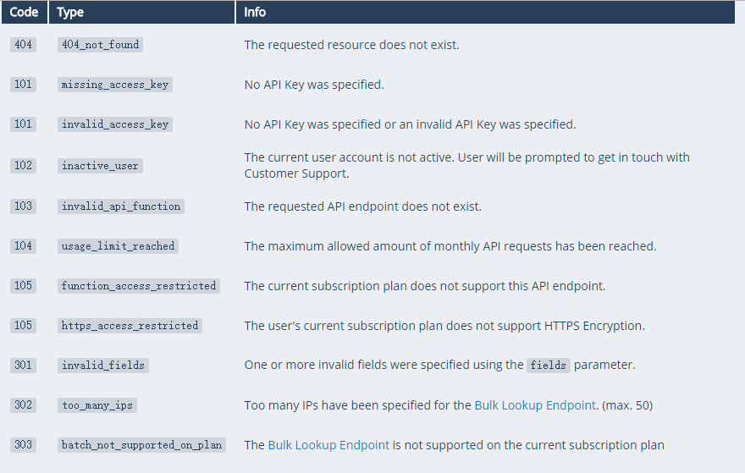
Task: Select the https_access_restricted type tag
Action: coord(130,326)
